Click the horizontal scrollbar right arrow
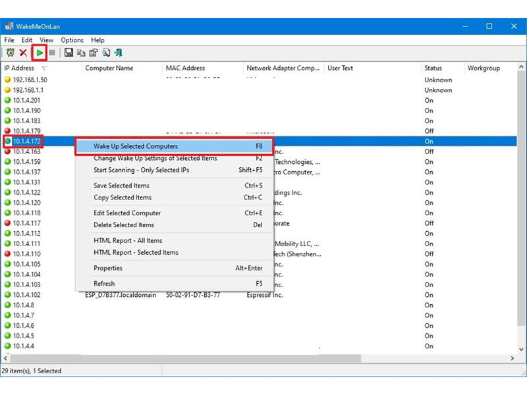 pyautogui.click(x=513, y=358)
